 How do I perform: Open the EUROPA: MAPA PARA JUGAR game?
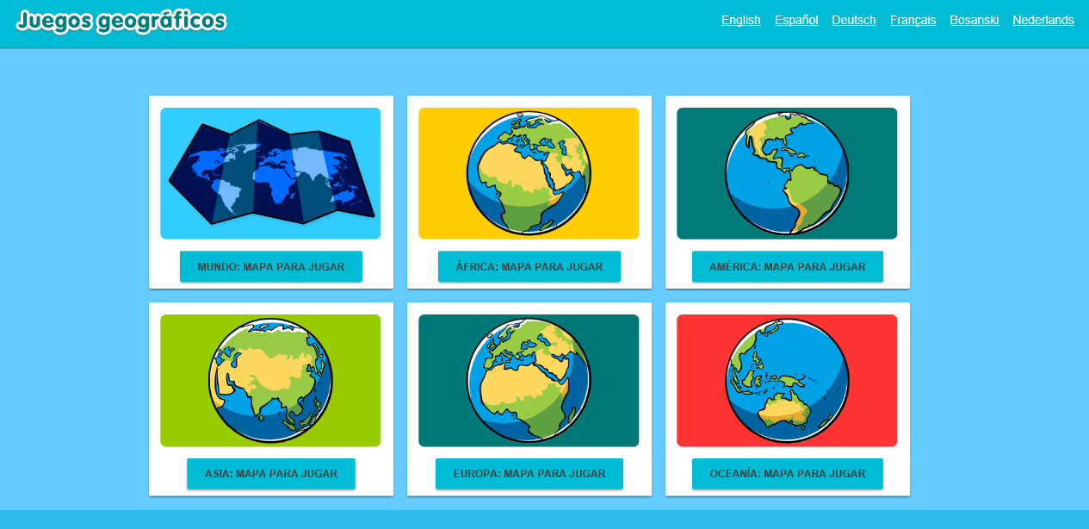pos(529,473)
